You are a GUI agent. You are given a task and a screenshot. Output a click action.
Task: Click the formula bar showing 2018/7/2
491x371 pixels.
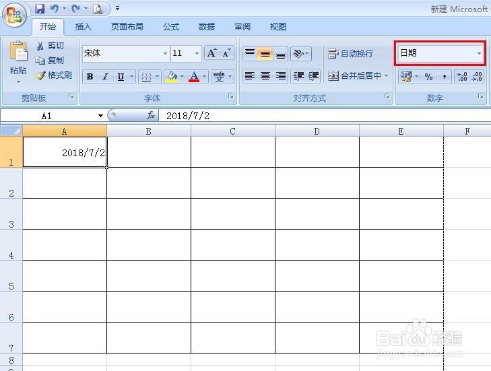point(325,116)
